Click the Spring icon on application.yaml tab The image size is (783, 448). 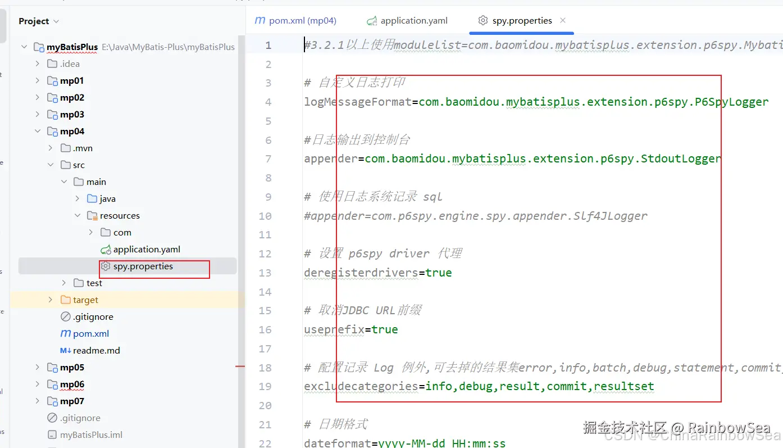coord(371,21)
